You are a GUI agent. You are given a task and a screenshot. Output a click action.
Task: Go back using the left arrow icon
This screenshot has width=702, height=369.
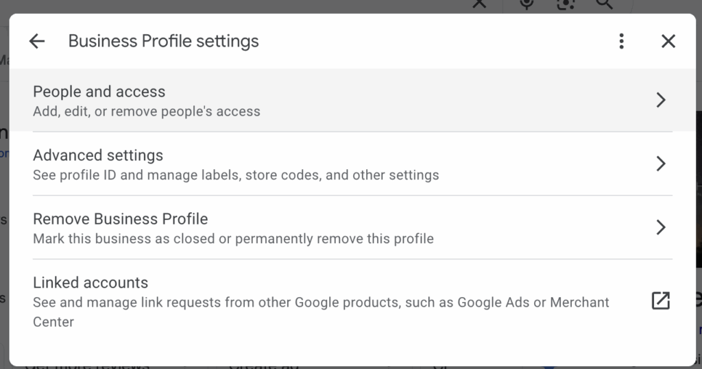click(x=37, y=41)
